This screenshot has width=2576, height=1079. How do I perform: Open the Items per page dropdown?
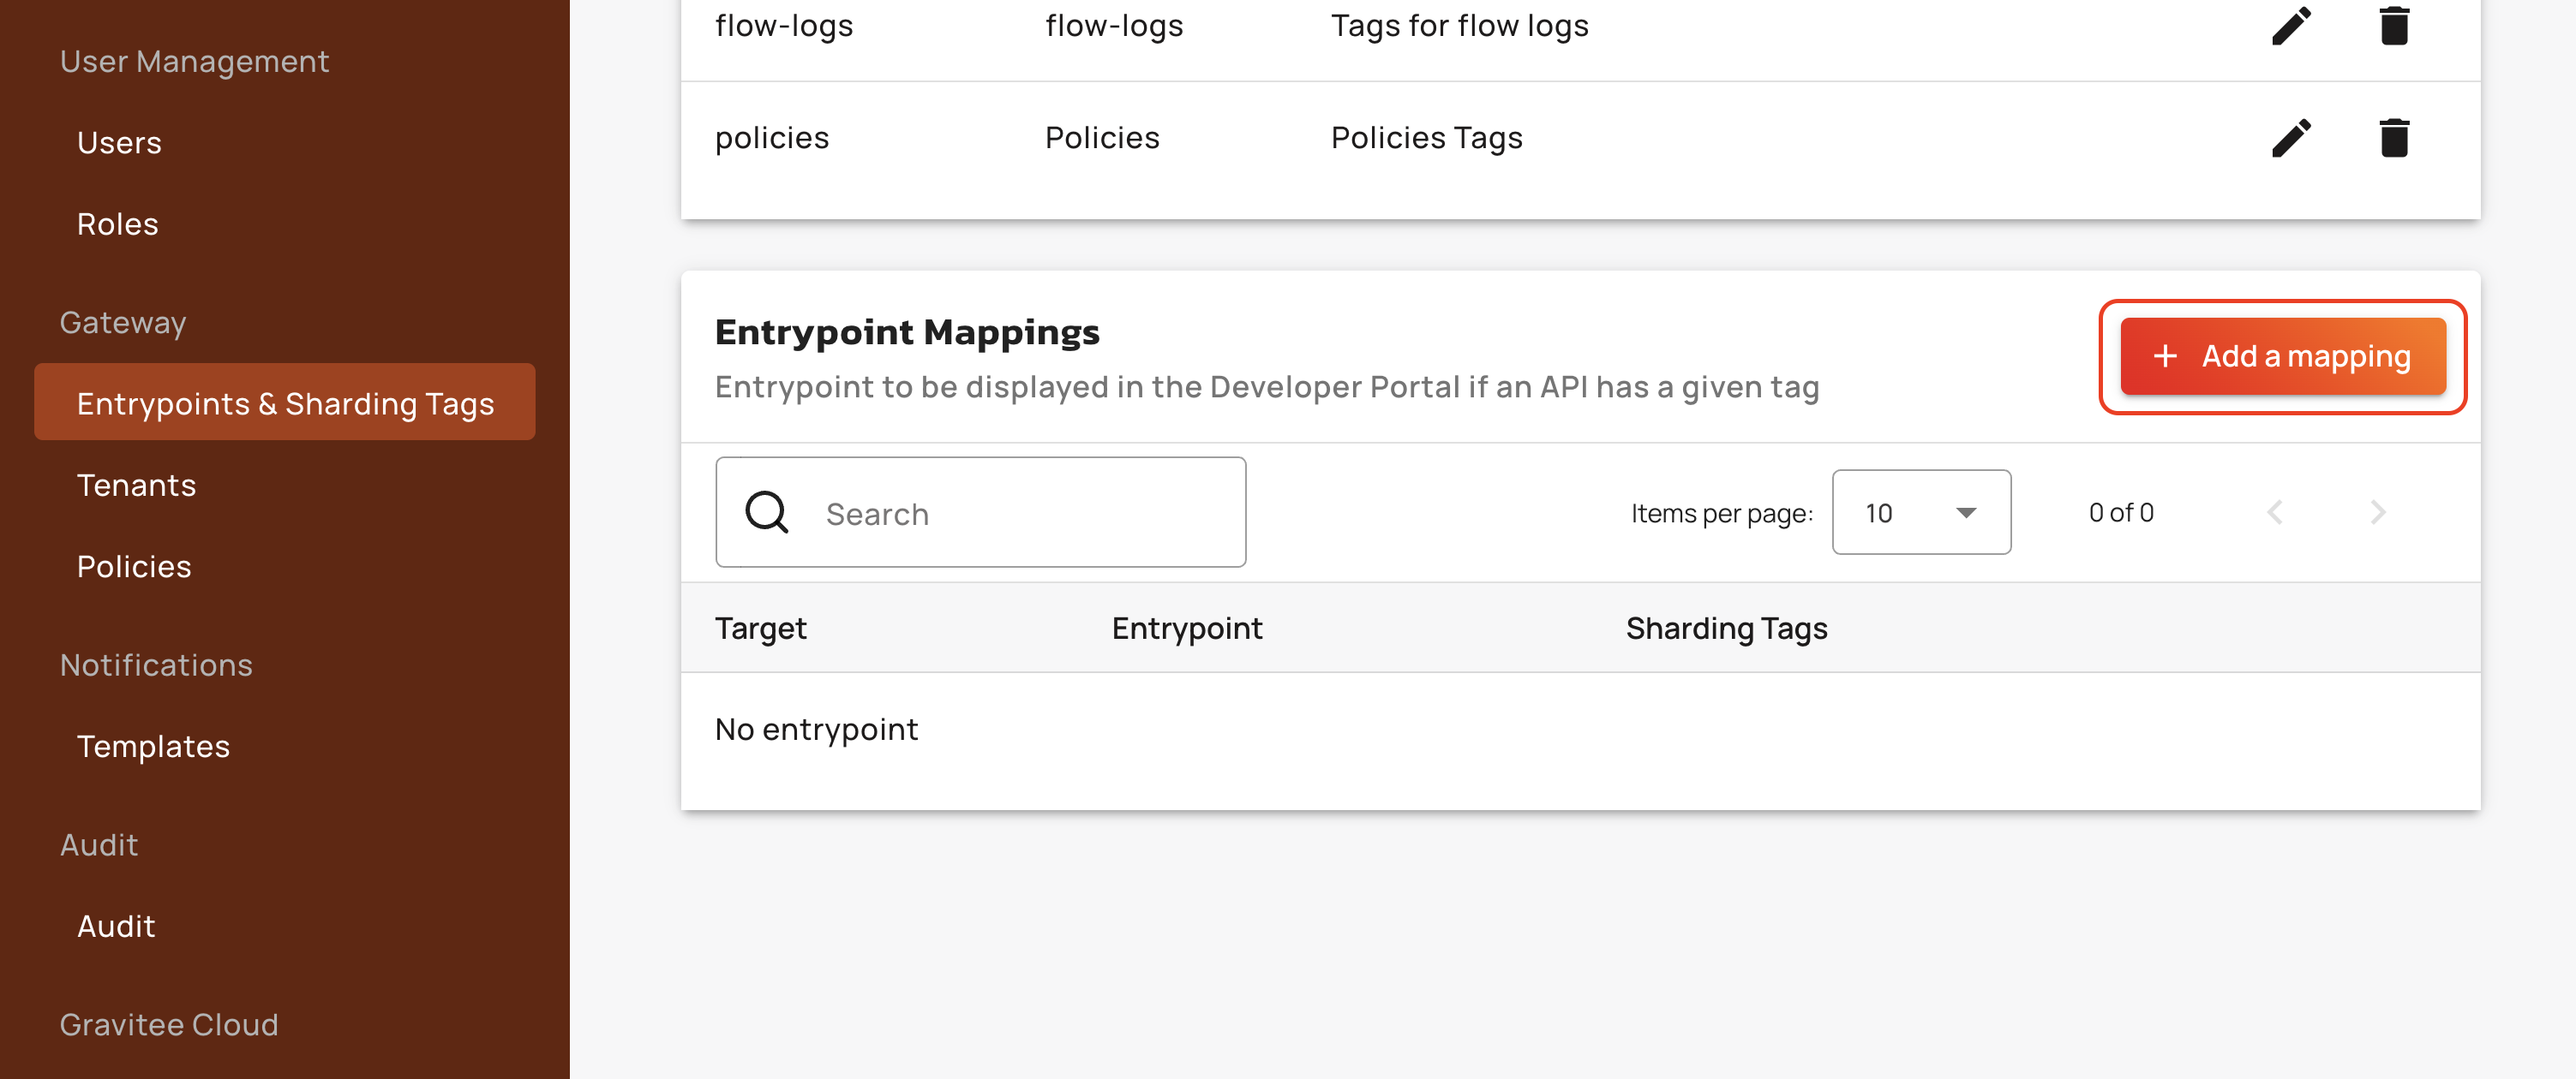point(1921,512)
